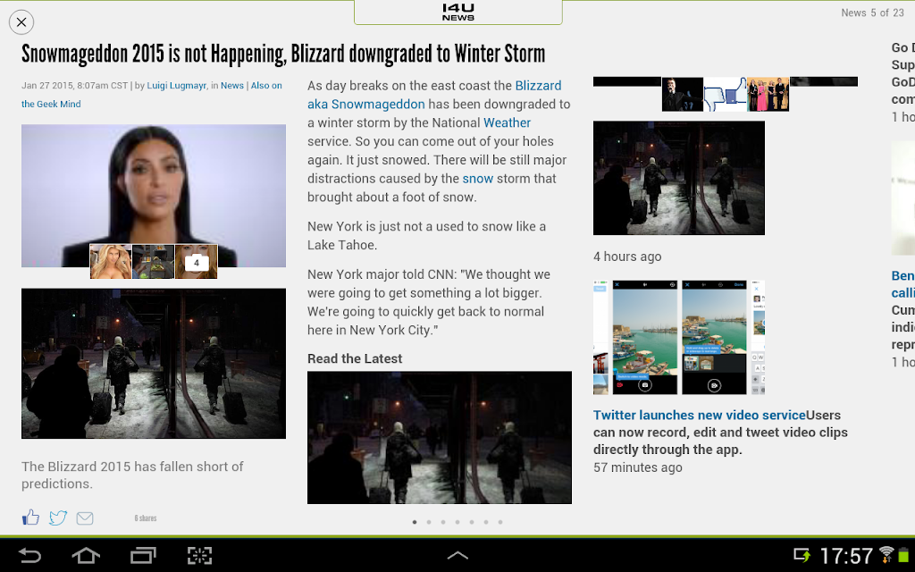915x572 pixels.
Task: Share the article via Twitter bird icon
Action: pyautogui.click(x=58, y=517)
